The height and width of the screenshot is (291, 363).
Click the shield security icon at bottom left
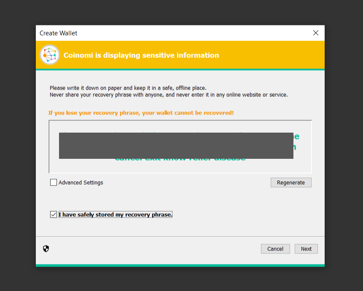coord(46,249)
